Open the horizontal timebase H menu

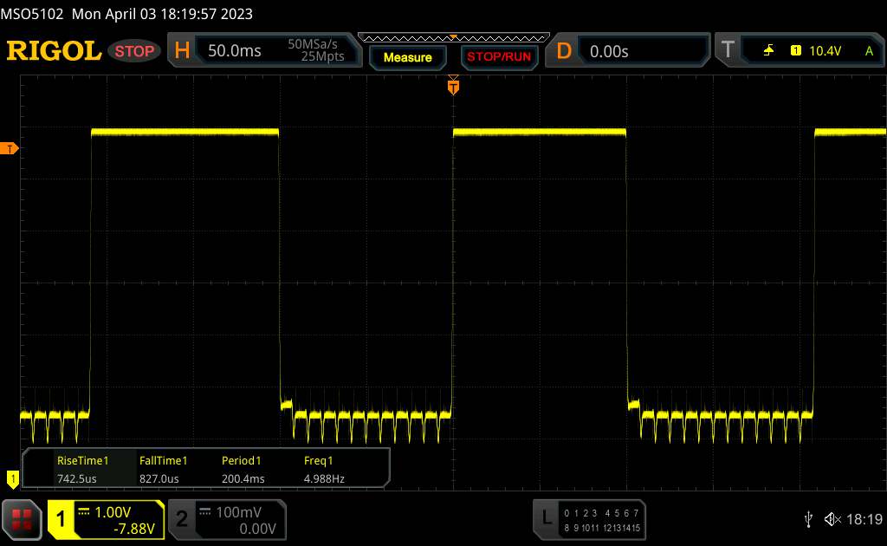click(x=182, y=51)
